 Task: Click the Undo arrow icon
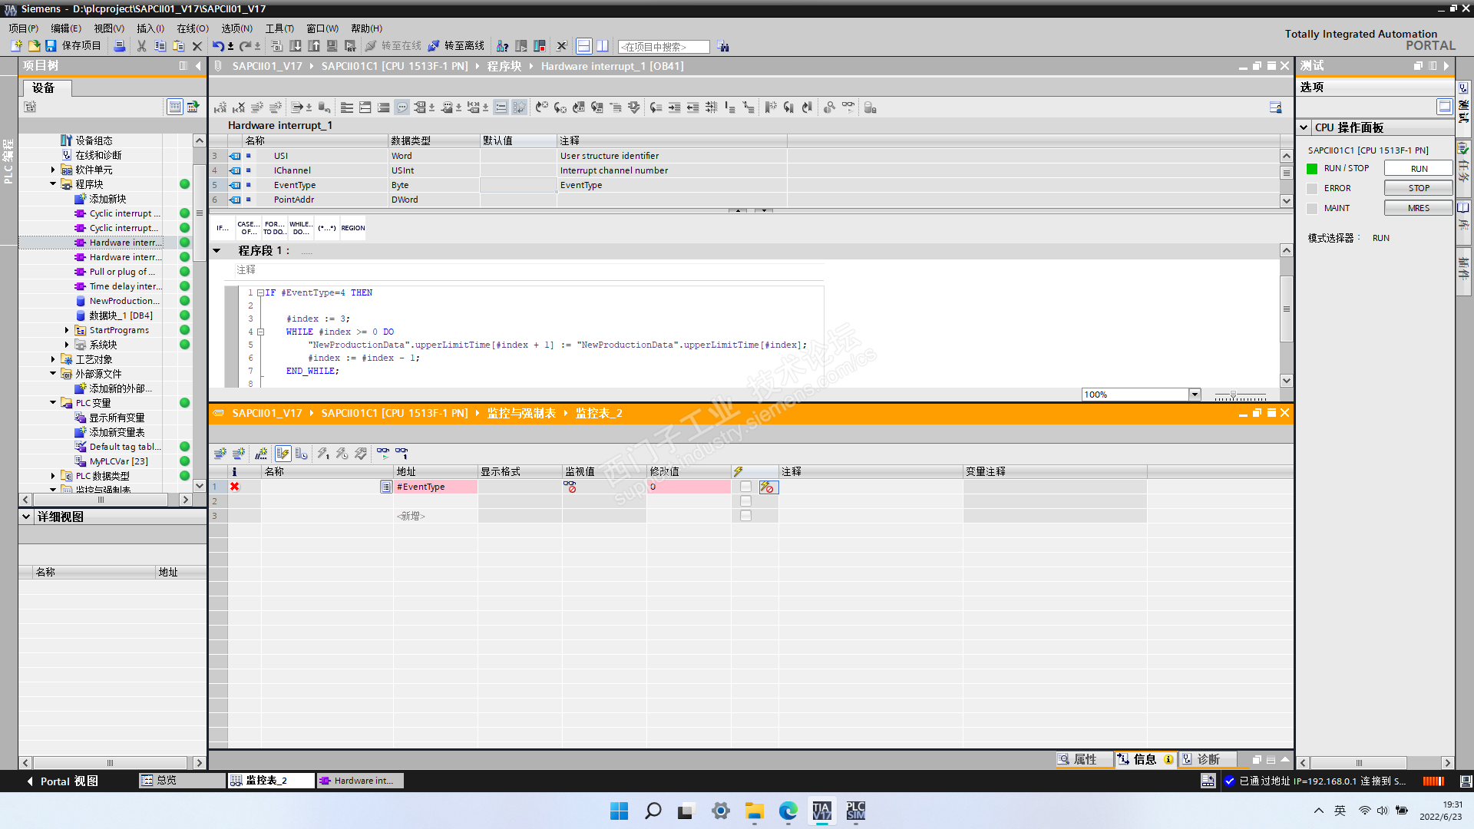tap(218, 46)
